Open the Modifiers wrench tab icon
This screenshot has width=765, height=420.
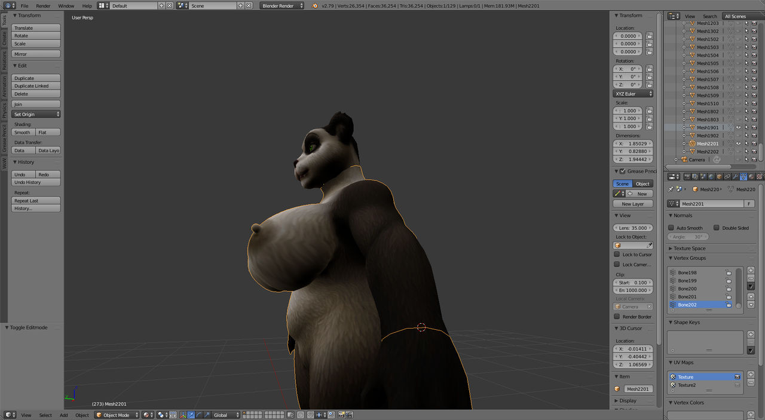coord(735,176)
